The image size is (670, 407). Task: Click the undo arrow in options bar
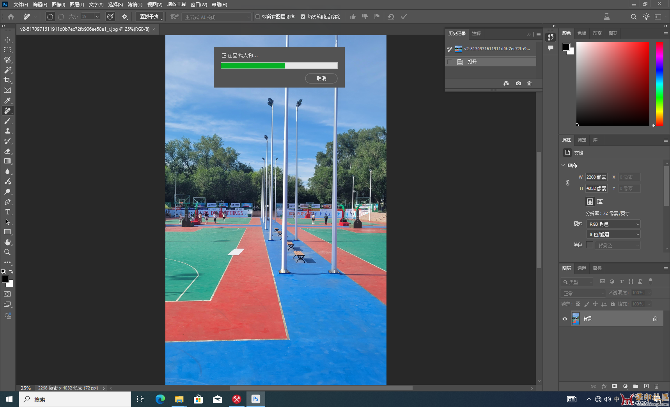391,17
